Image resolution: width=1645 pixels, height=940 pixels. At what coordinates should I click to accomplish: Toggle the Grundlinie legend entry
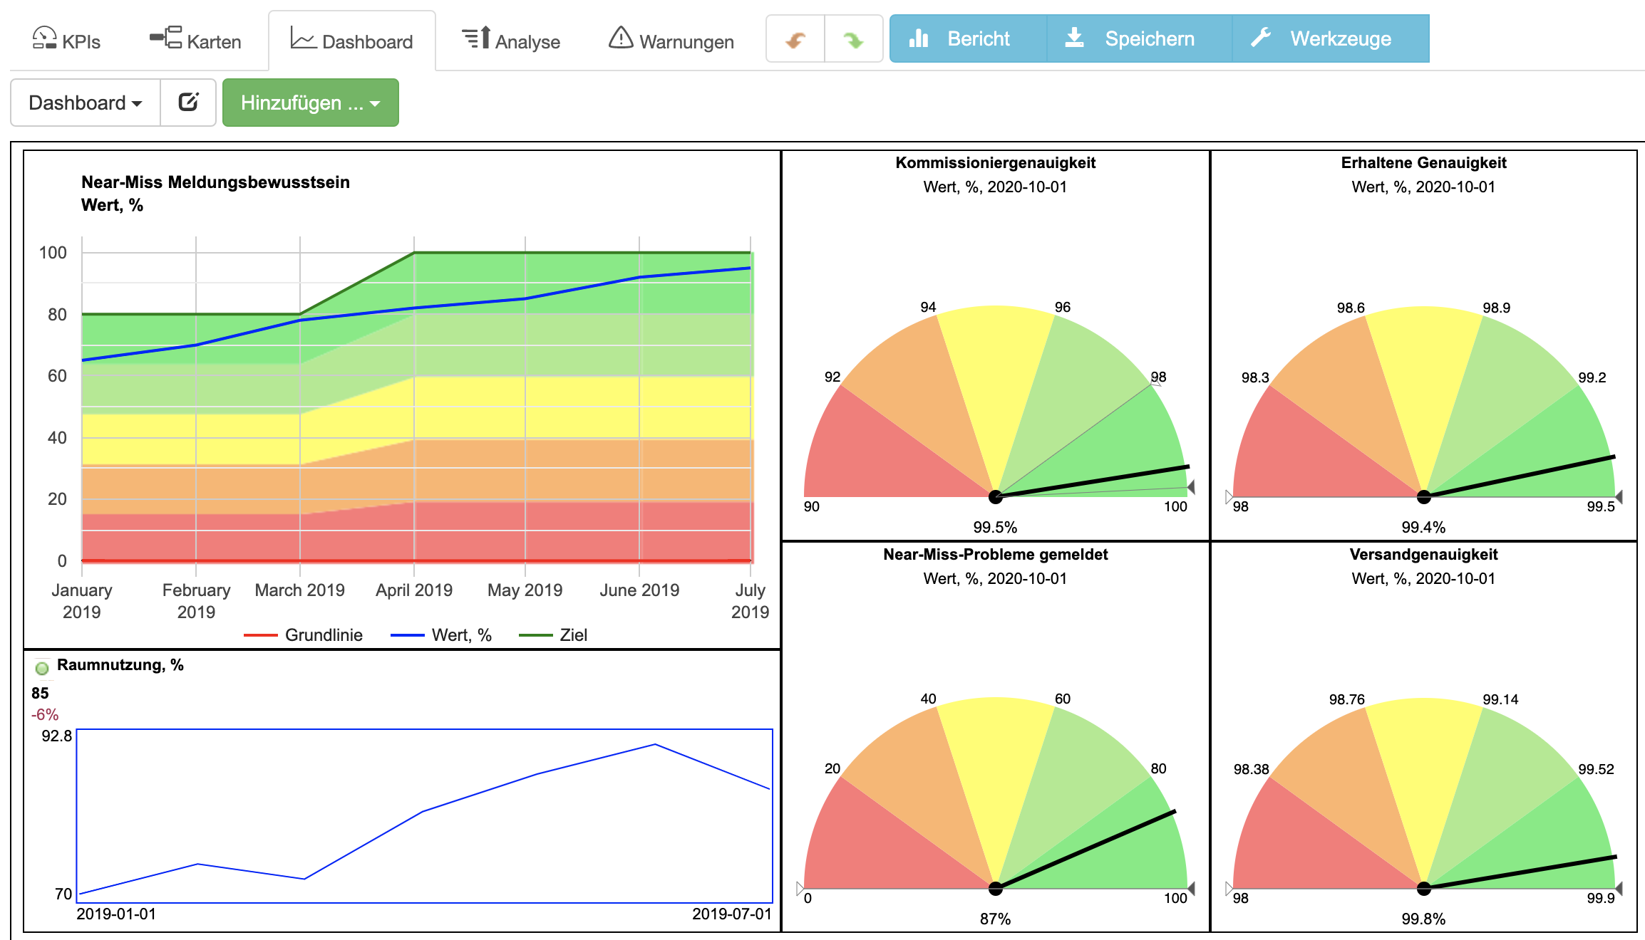[303, 634]
